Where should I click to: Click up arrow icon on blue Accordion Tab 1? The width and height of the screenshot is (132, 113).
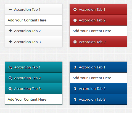75,67
